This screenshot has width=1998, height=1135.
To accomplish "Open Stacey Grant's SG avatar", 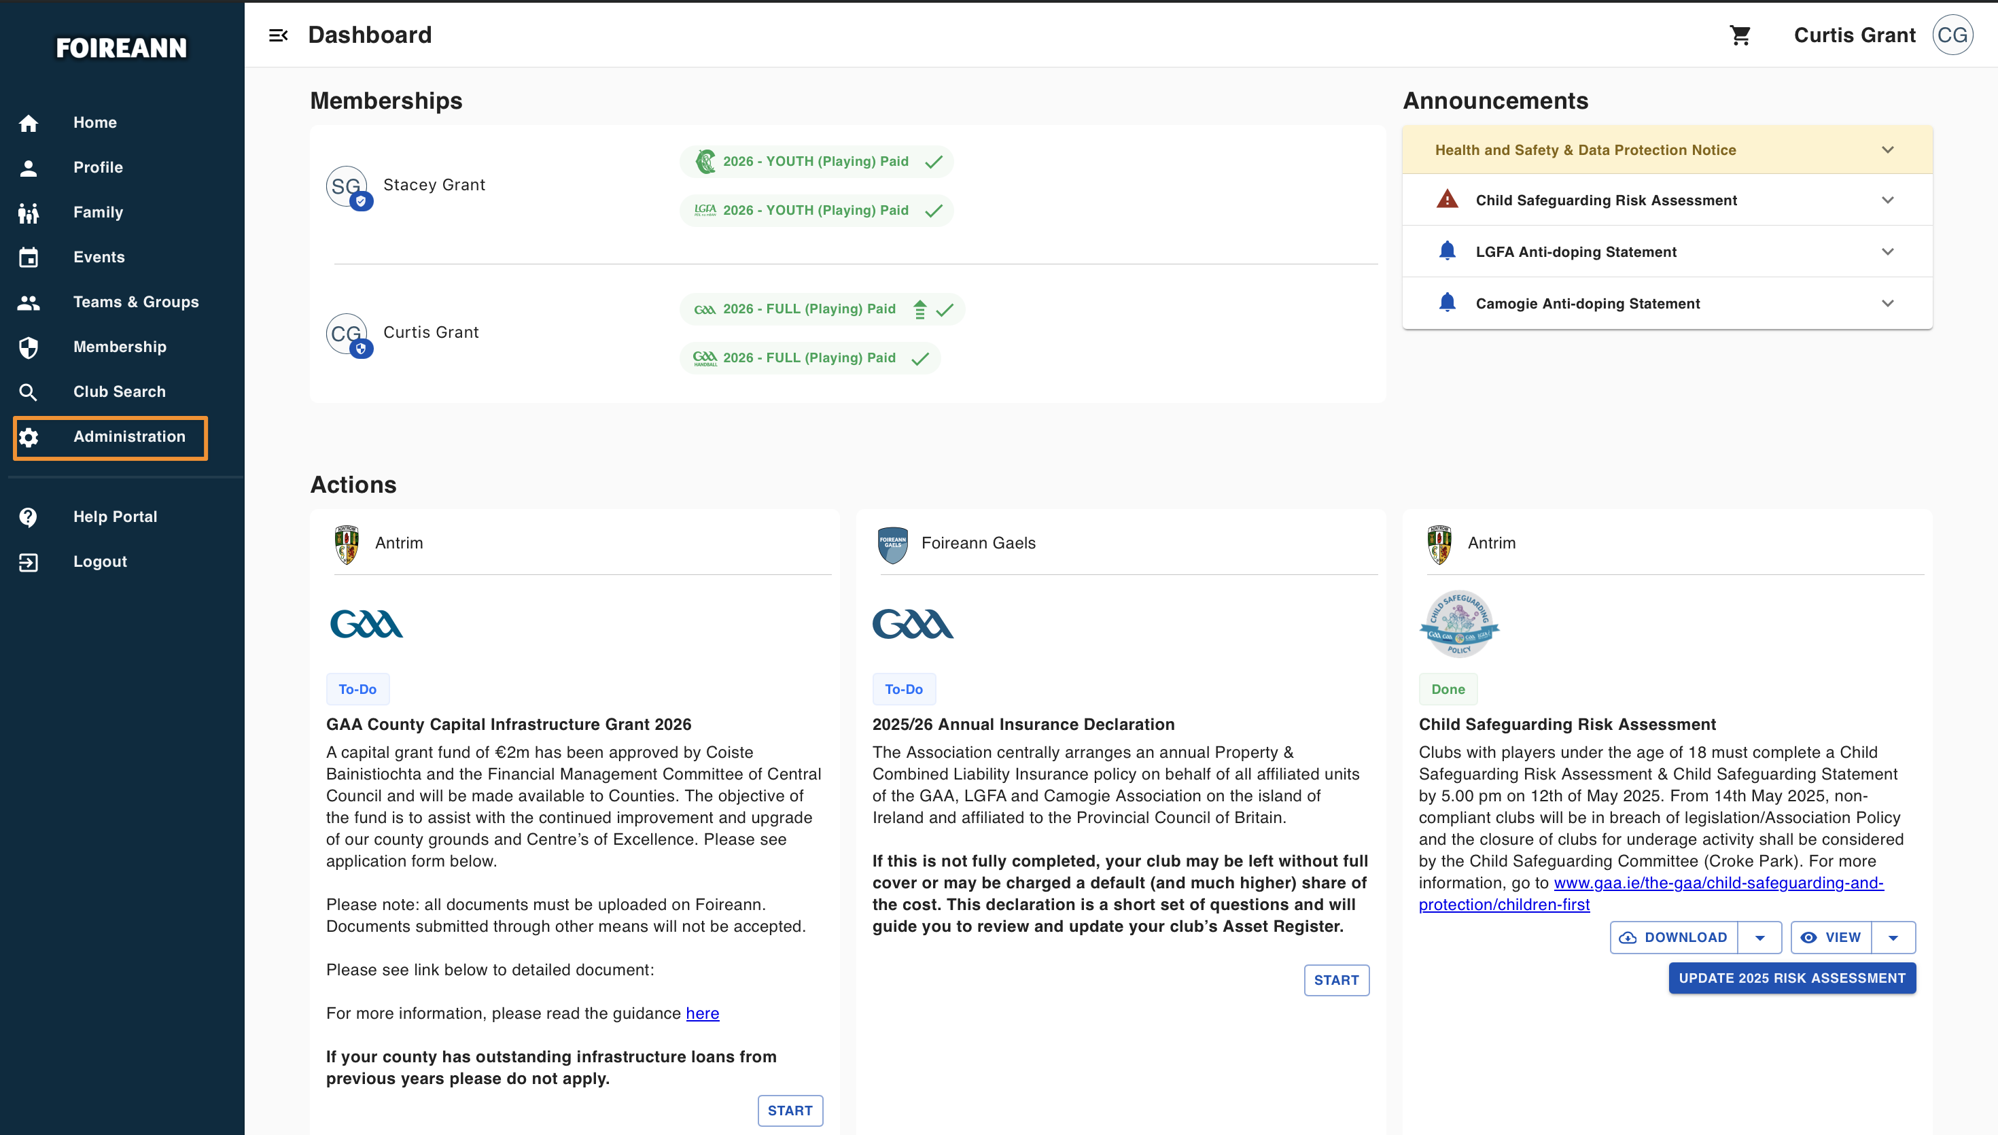I will click(347, 186).
